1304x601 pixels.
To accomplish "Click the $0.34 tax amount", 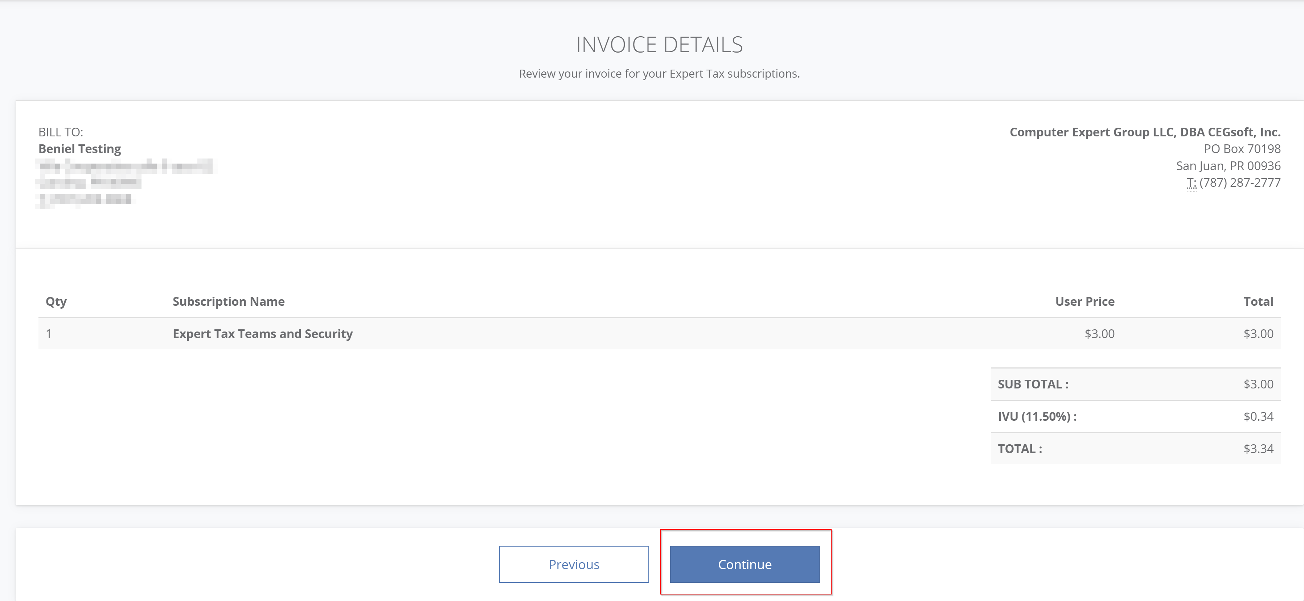I will (x=1258, y=417).
